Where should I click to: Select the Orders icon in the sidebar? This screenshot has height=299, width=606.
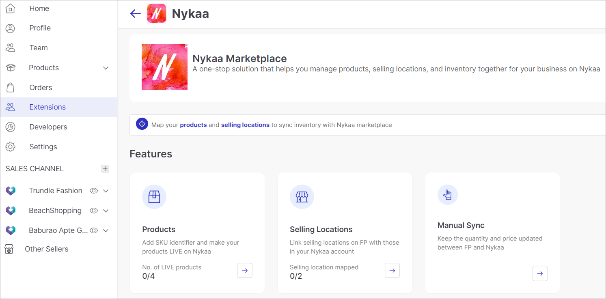click(x=11, y=87)
